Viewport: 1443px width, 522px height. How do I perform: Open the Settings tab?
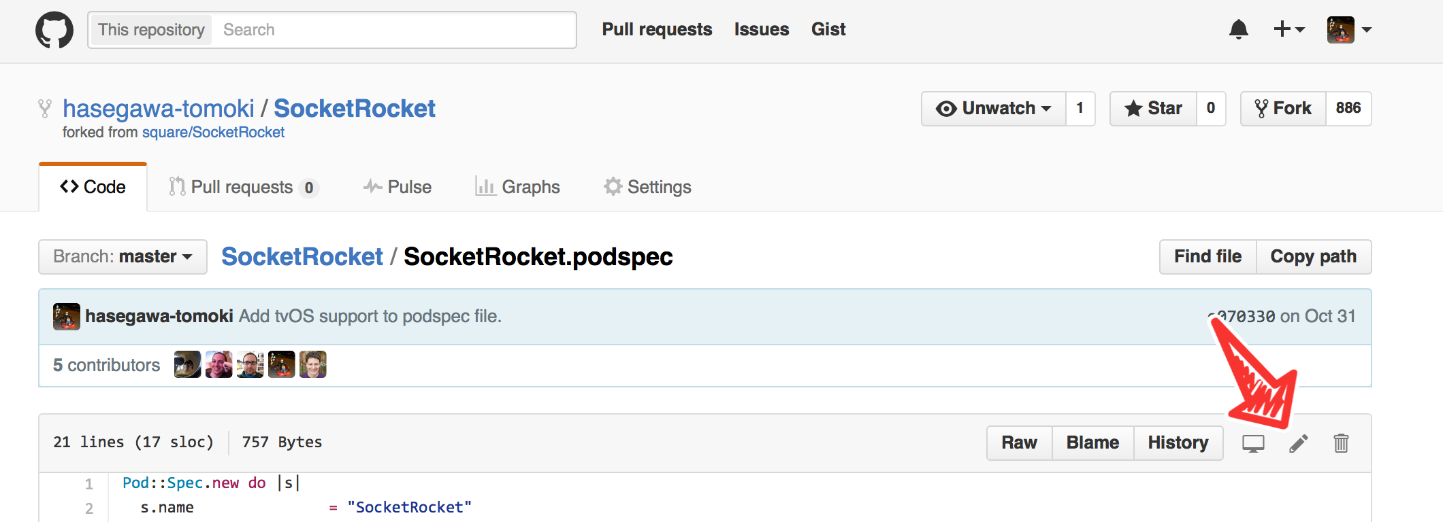[647, 187]
